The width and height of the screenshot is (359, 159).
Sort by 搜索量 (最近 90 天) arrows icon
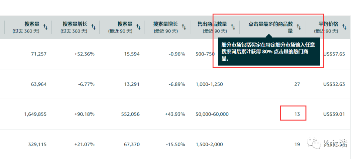click(138, 27)
